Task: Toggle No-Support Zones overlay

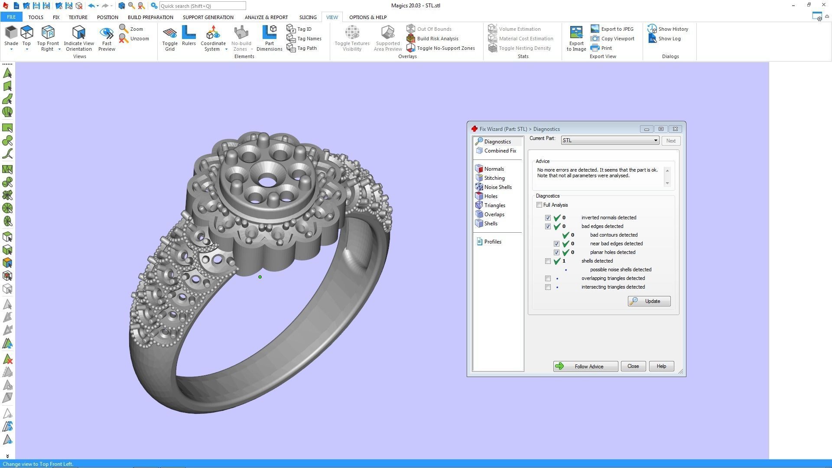Action: tap(441, 48)
